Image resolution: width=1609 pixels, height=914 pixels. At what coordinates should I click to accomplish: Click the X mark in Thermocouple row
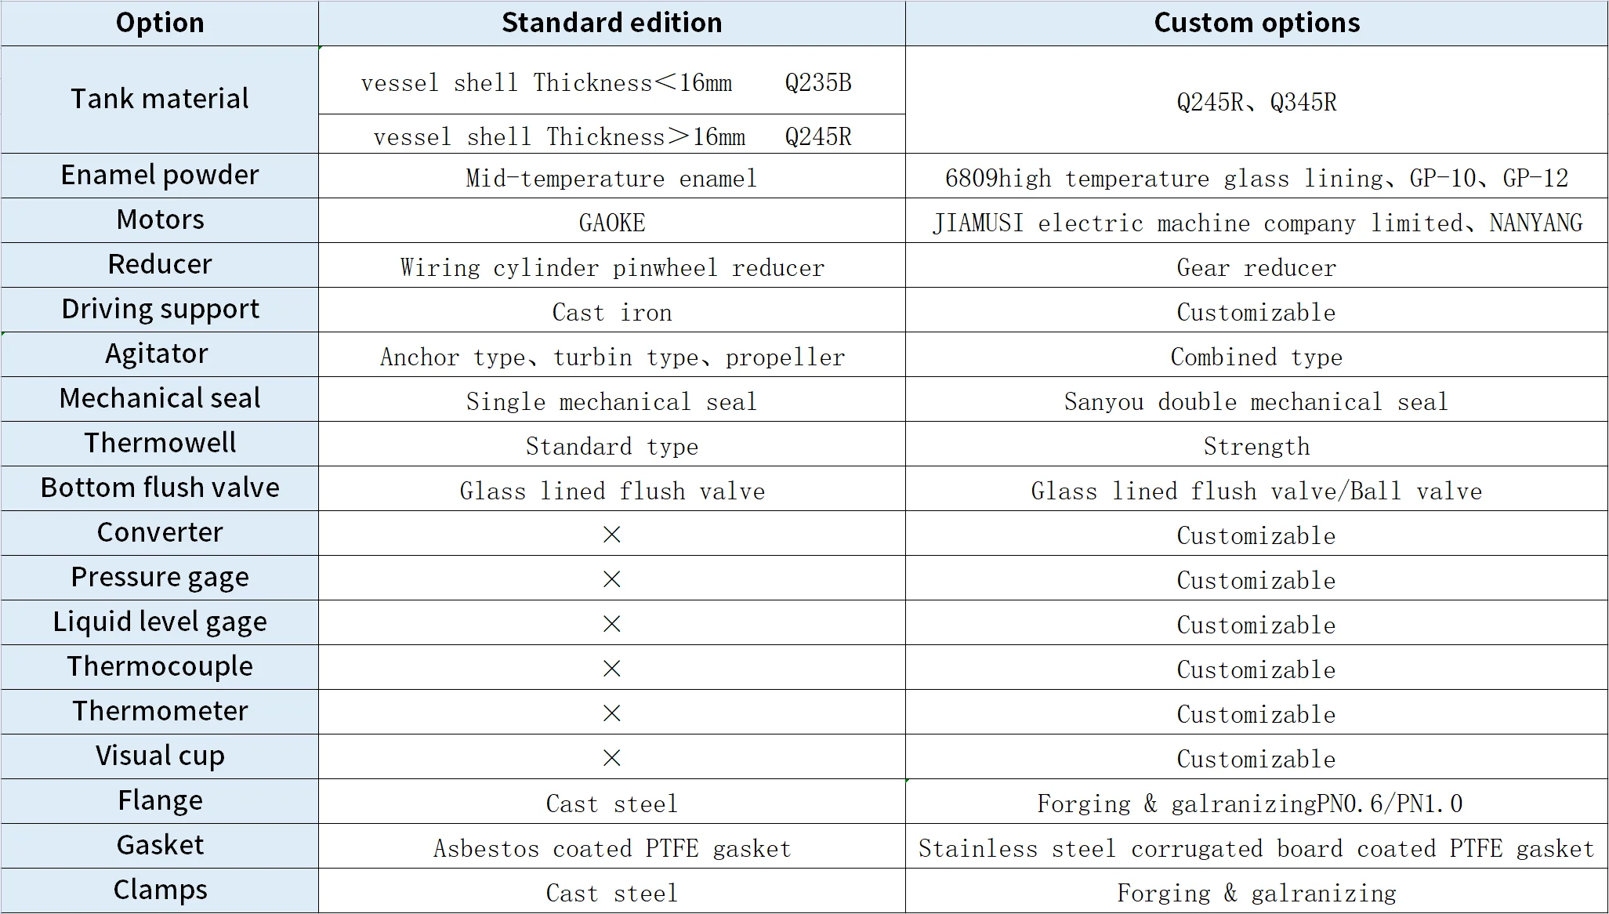611,669
